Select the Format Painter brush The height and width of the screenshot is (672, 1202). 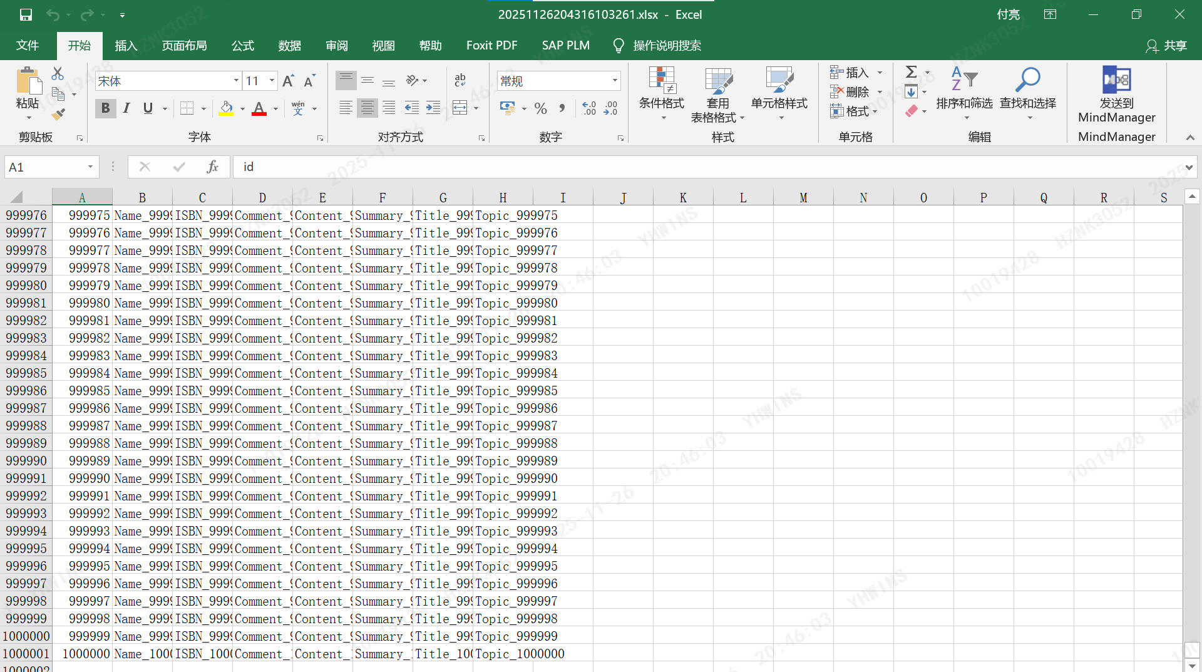click(58, 115)
